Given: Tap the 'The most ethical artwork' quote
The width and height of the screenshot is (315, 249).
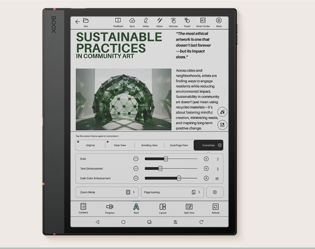Looking at the screenshot, I should pyautogui.click(x=193, y=45).
